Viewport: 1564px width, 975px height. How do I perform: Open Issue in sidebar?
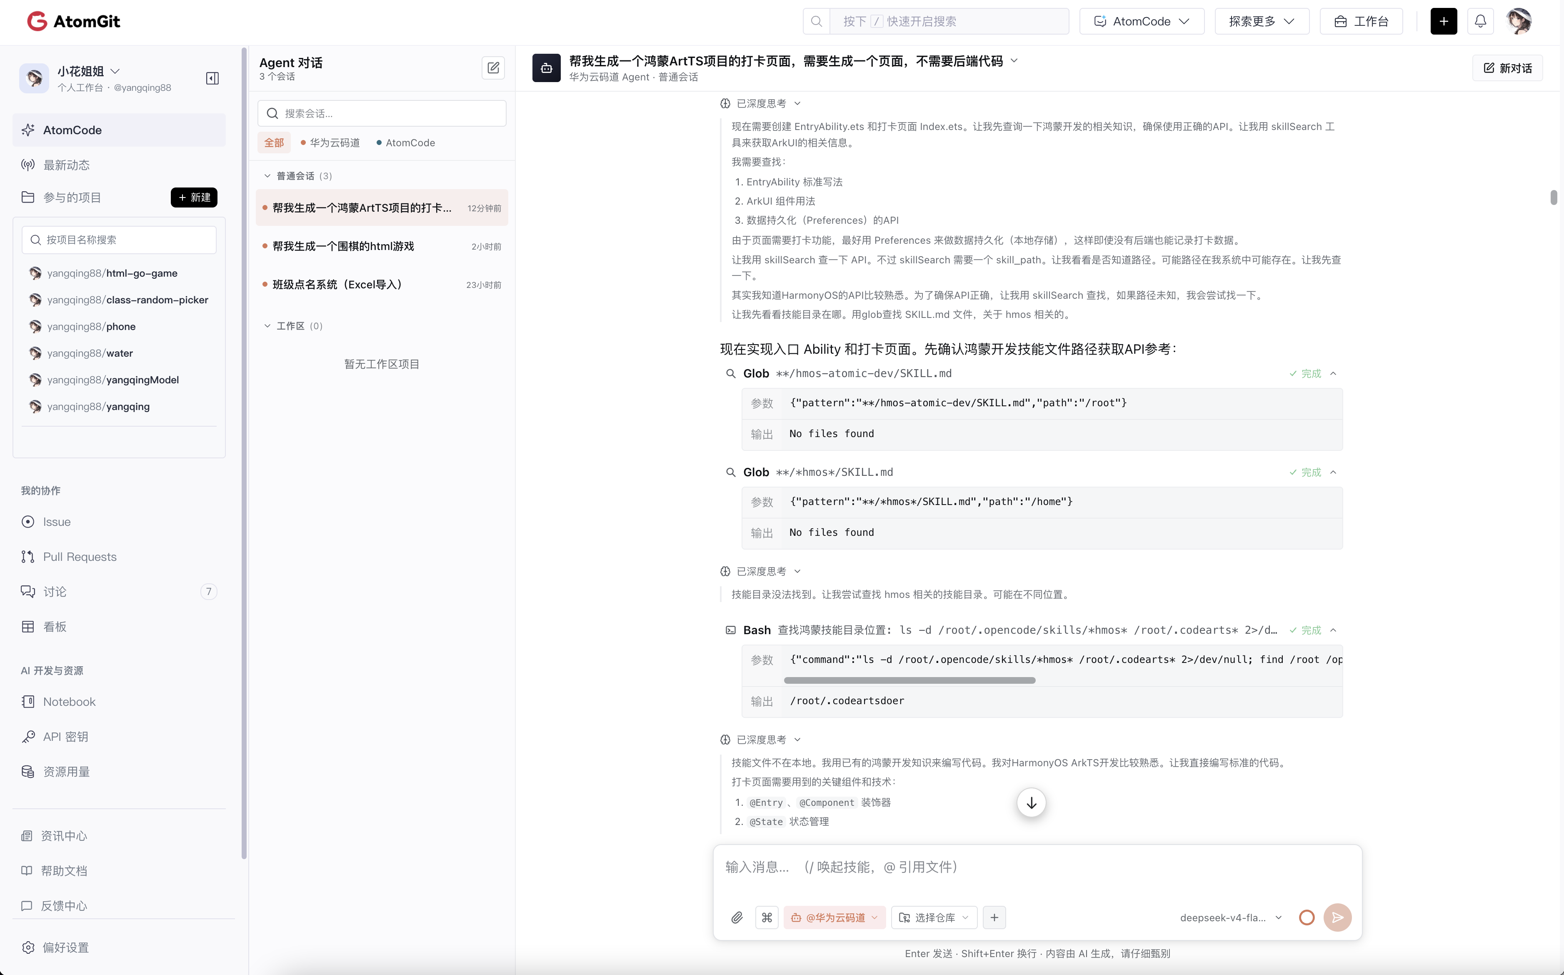119,522
